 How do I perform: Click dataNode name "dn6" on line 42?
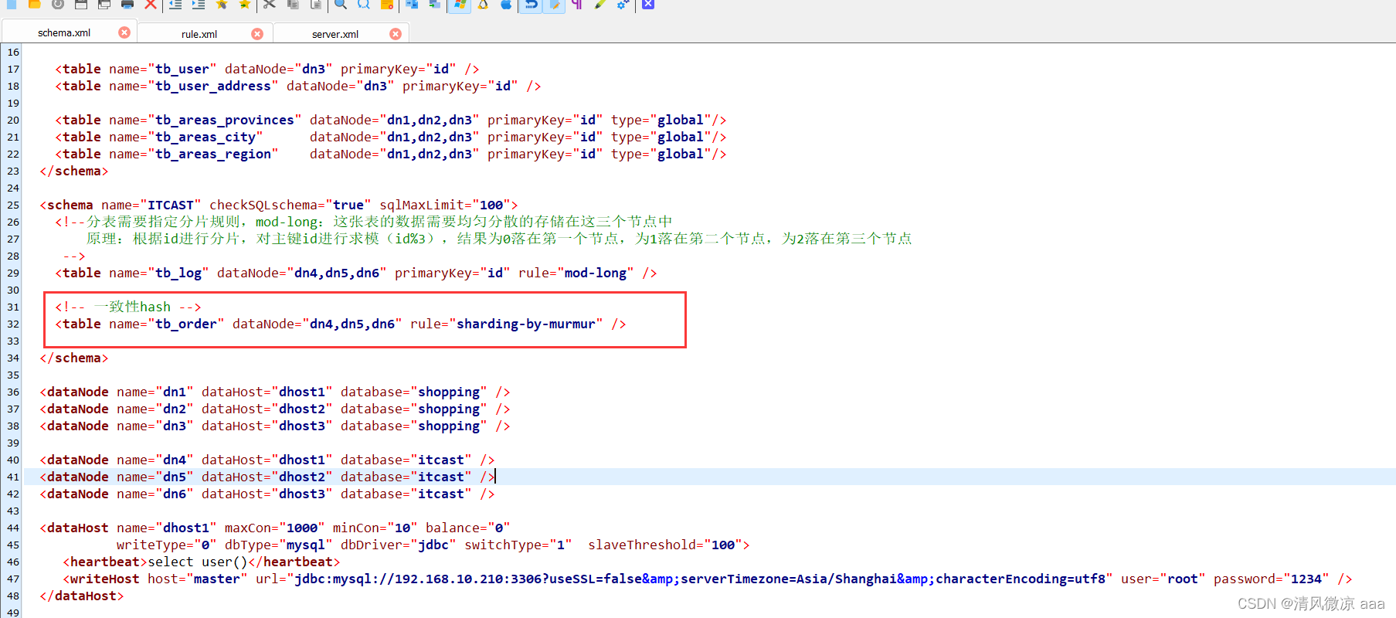175,494
